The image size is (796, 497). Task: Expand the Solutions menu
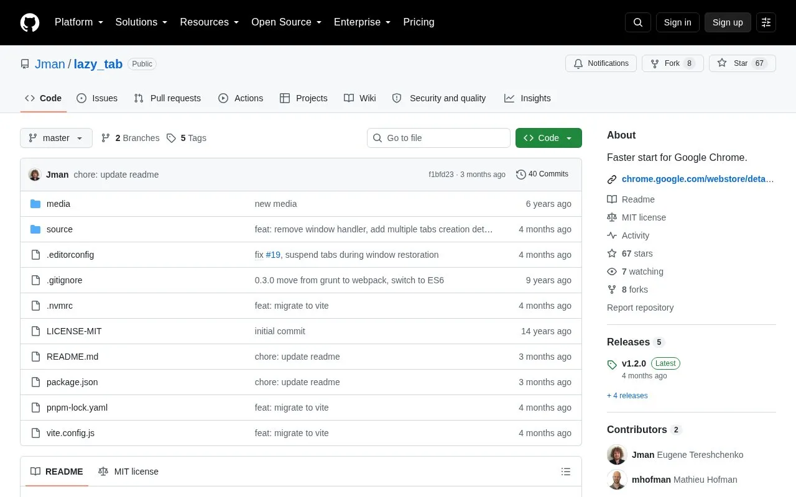point(142,22)
